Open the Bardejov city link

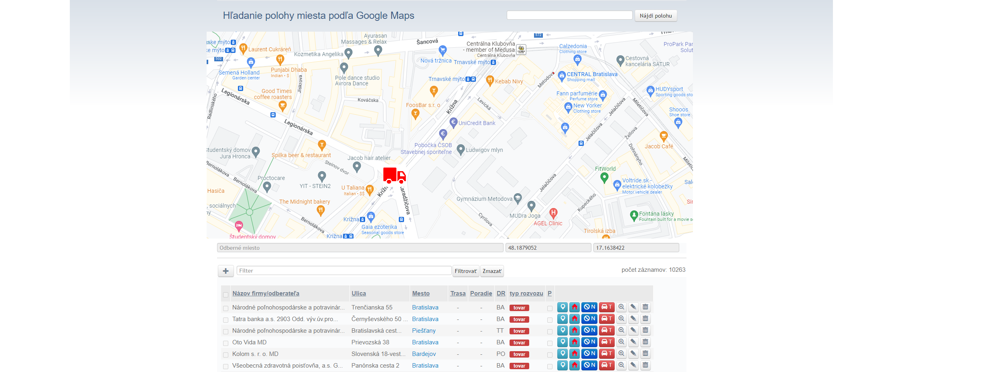click(x=424, y=354)
